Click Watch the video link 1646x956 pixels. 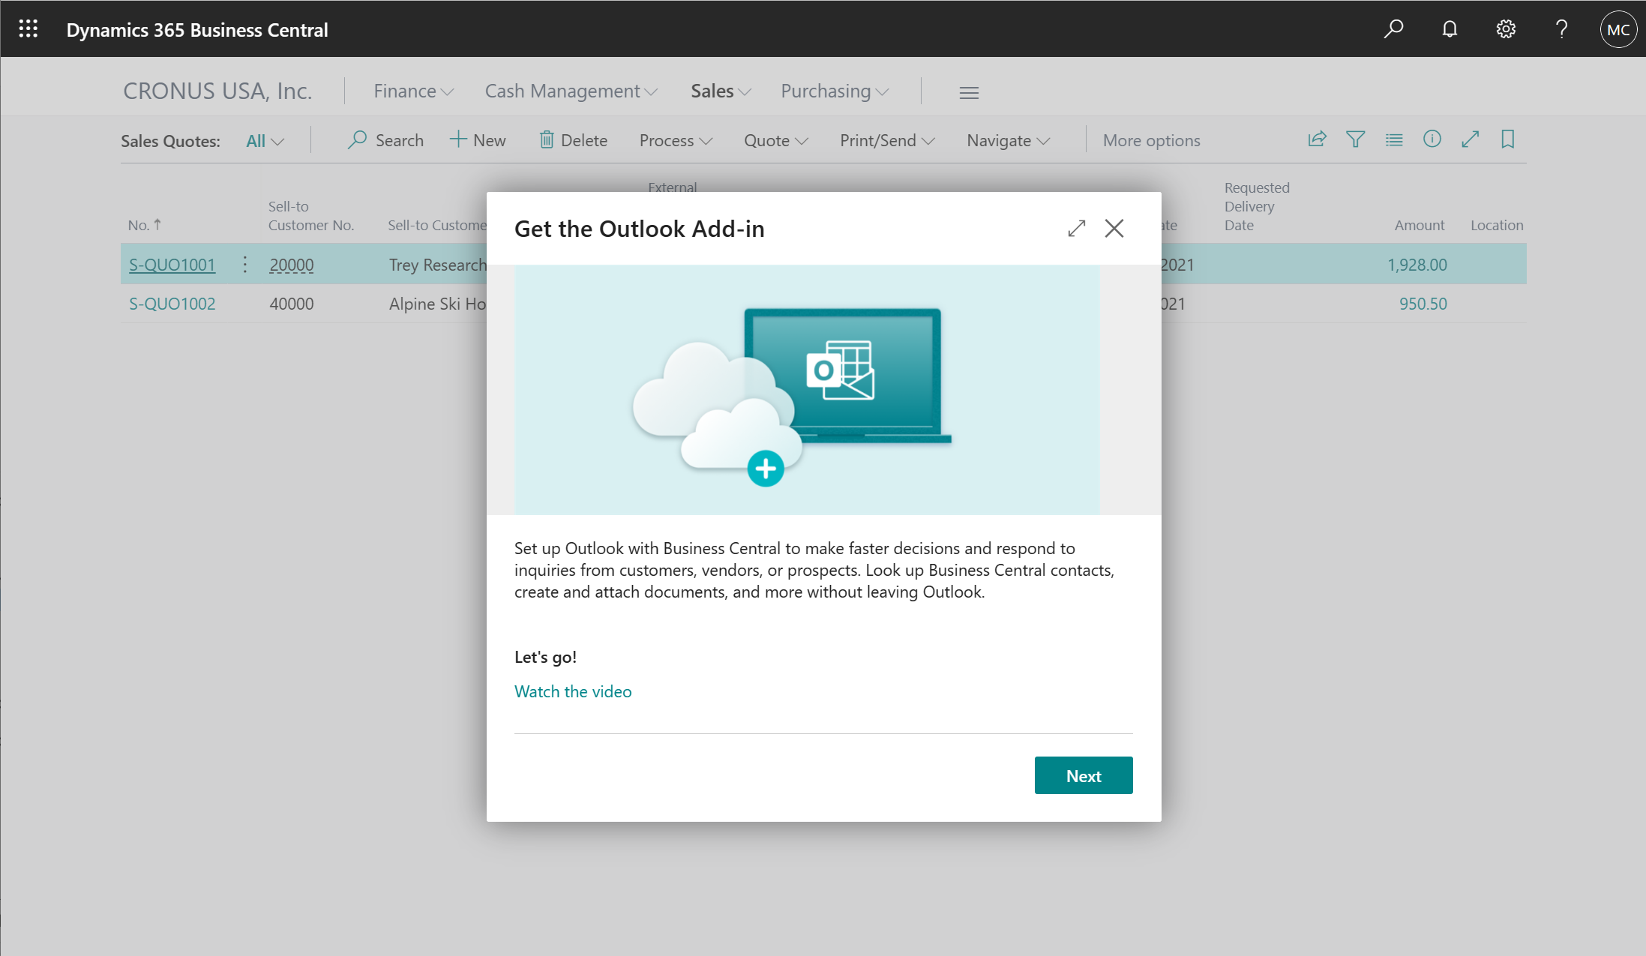[573, 691]
